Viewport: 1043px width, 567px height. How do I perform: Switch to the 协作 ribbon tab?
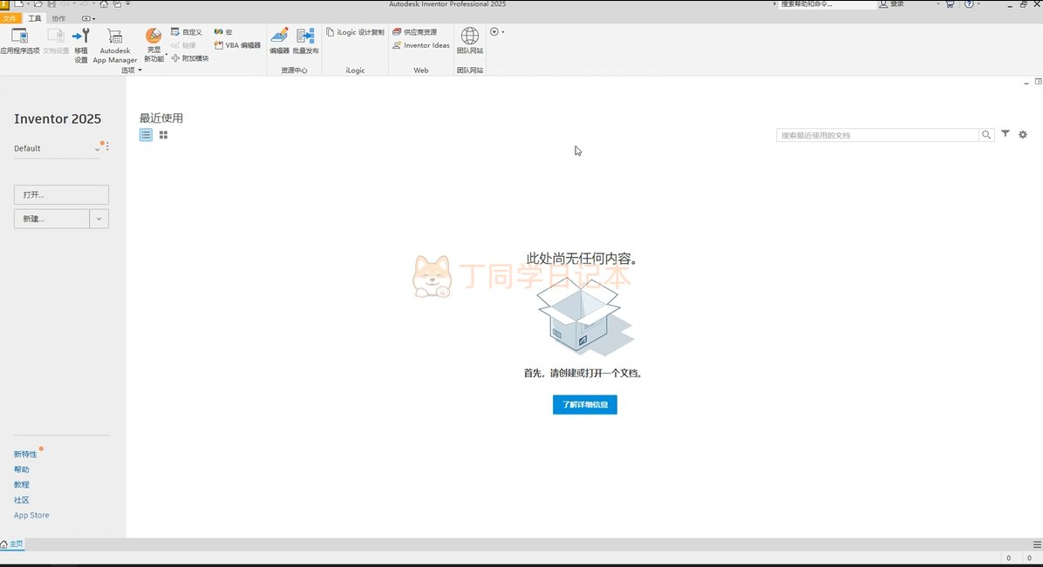[x=58, y=17]
